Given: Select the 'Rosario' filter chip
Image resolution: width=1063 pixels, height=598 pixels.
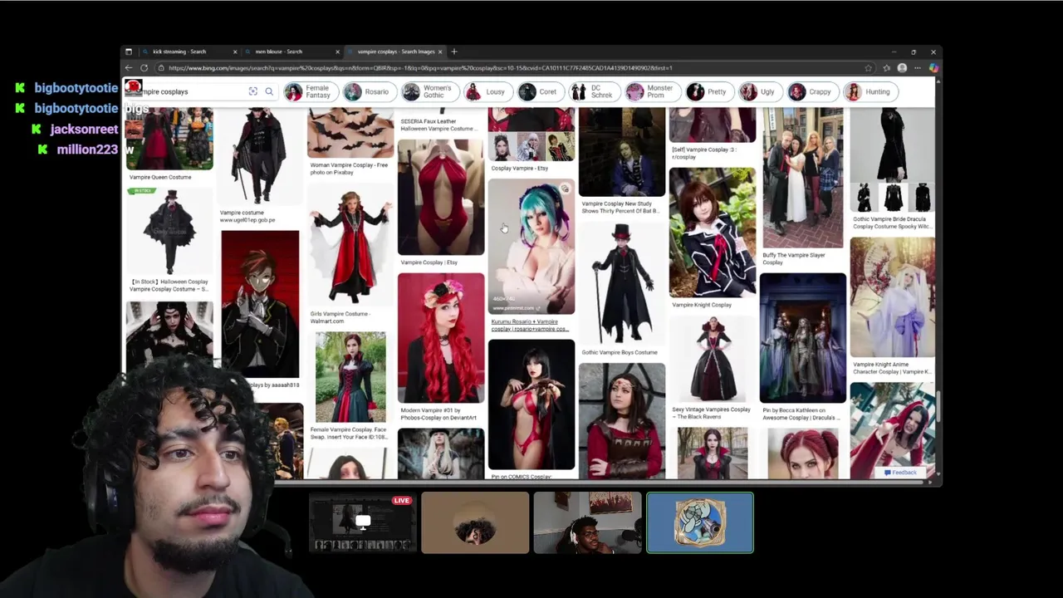Looking at the screenshot, I should tap(369, 91).
